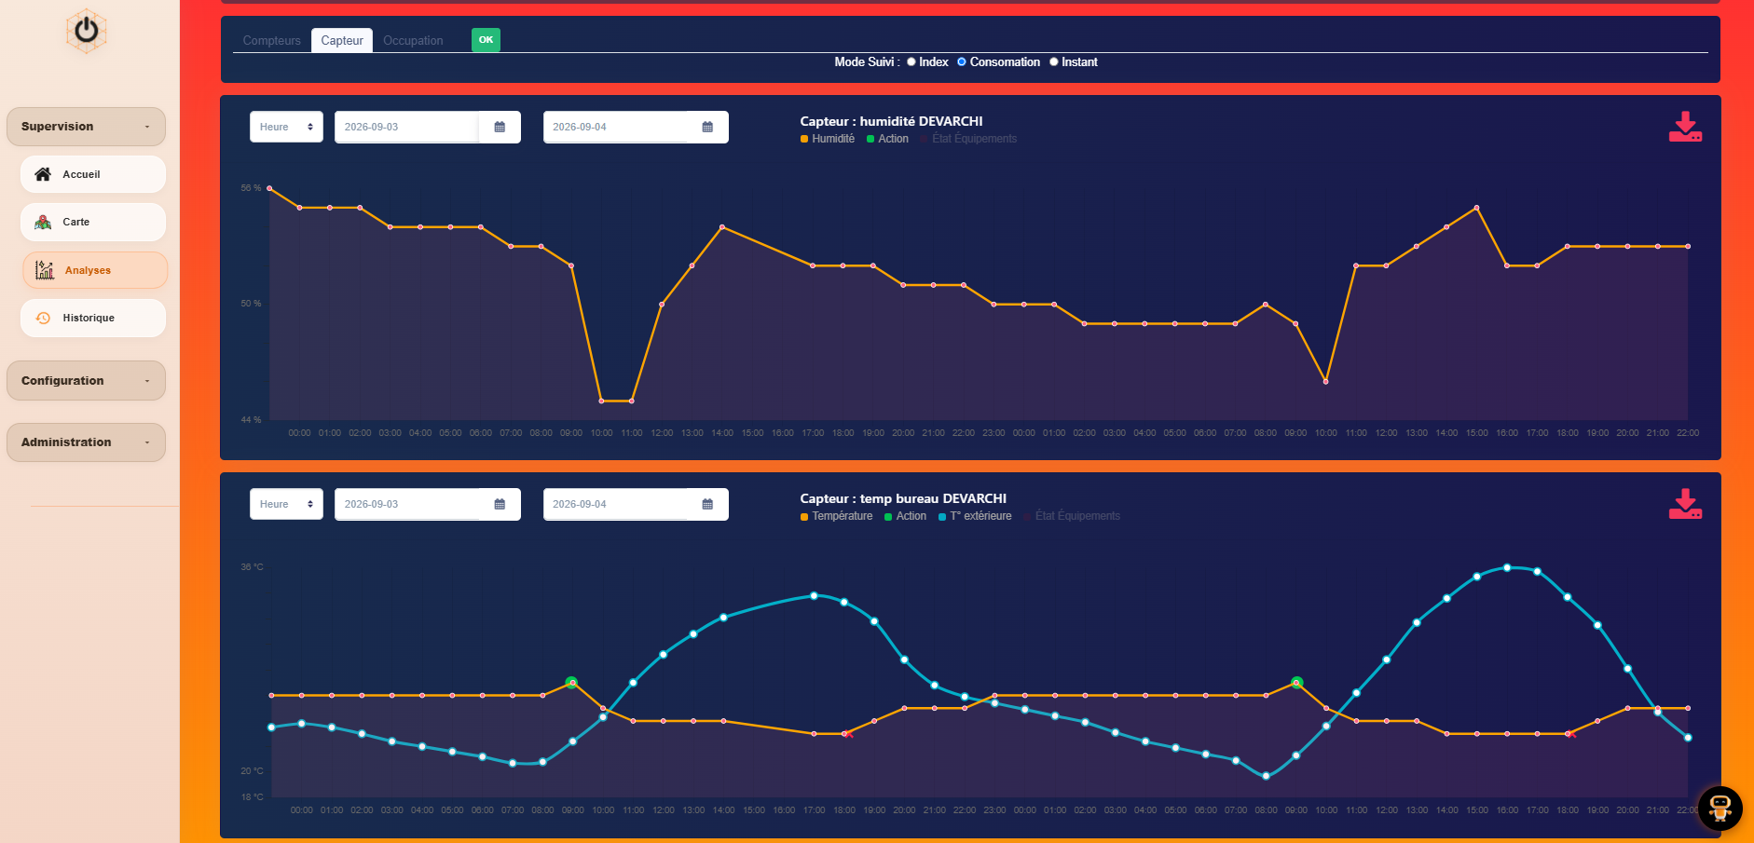The image size is (1754, 843).
Task: Go to the Historique page
Action: click(93, 318)
